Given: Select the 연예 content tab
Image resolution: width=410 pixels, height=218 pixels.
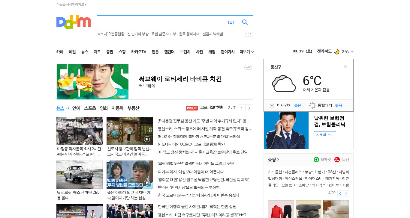Looking at the screenshot, I should 76,108.
